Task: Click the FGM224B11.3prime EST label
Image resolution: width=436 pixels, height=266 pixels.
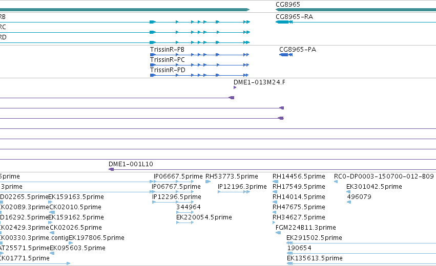Action: pos(305,228)
